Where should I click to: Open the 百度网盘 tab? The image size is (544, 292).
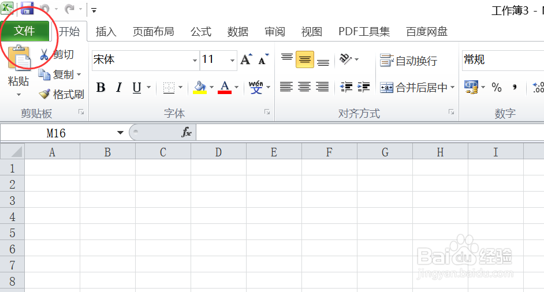[x=427, y=32]
